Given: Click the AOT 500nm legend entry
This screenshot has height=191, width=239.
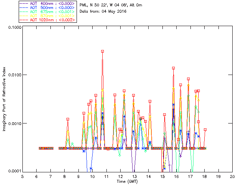Looking at the screenshot, I should (x=47, y=7).
